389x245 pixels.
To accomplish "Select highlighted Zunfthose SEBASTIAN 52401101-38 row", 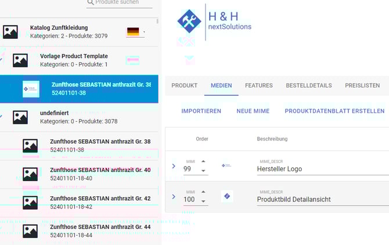I will click(x=79, y=89).
